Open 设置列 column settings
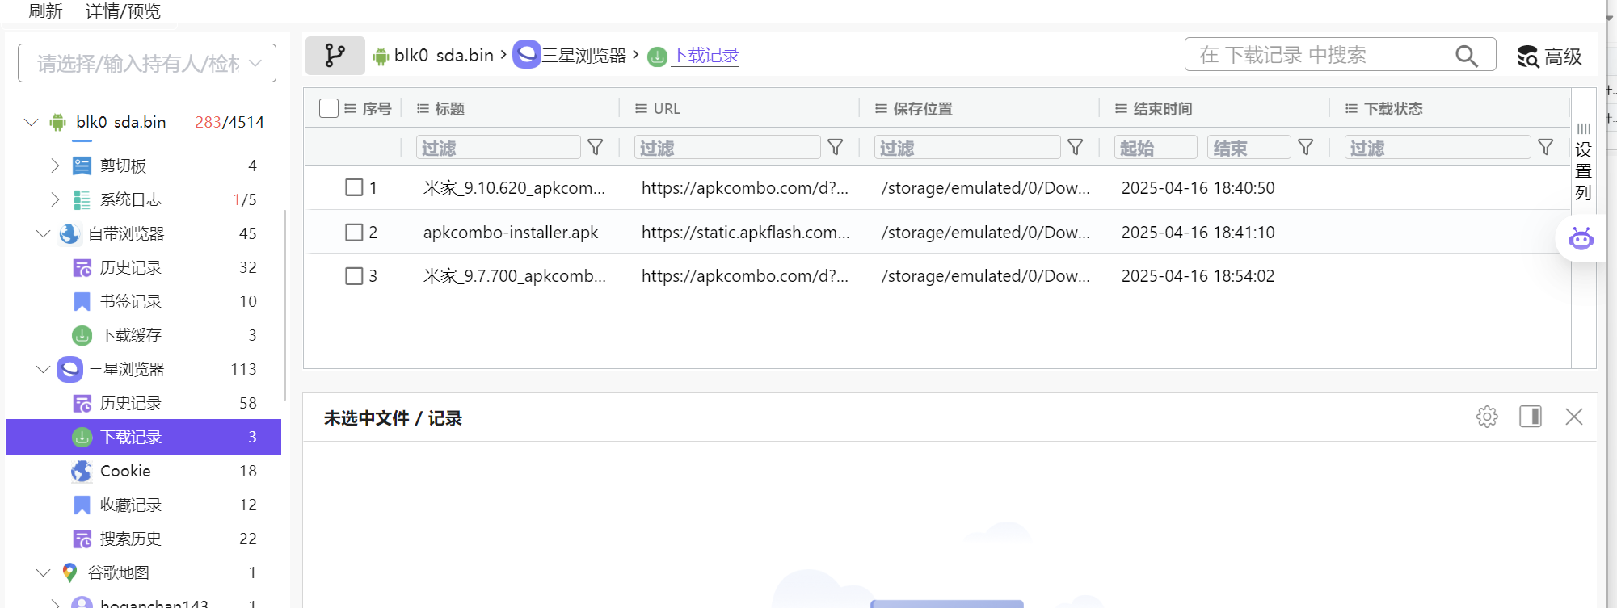The width and height of the screenshot is (1617, 608). (1584, 163)
